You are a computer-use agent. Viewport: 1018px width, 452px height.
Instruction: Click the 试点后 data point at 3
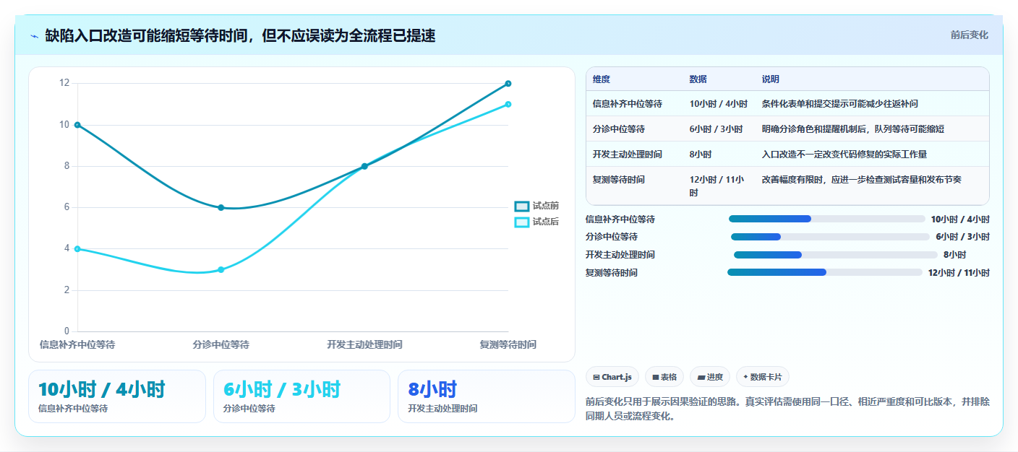[221, 270]
